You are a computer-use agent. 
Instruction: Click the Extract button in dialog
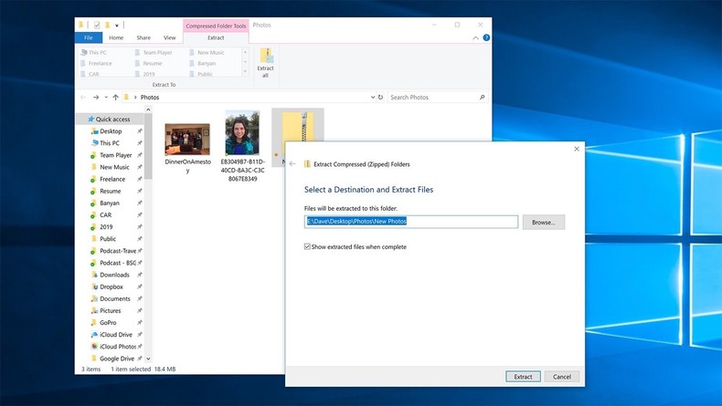(x=523, y=376)
